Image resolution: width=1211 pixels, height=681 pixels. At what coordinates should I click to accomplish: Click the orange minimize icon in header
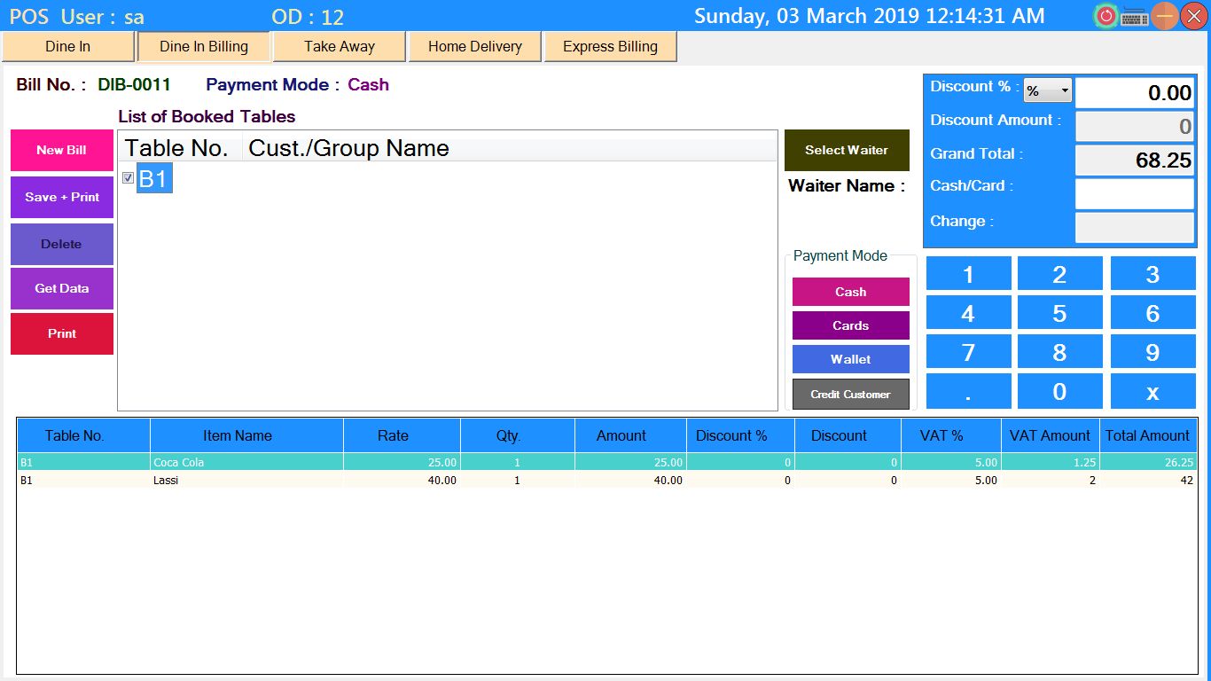click(x=1165, y=16)
